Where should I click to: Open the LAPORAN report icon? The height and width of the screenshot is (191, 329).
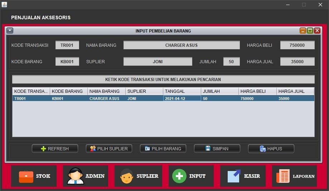pyautogui.click(x=283, y=176)
